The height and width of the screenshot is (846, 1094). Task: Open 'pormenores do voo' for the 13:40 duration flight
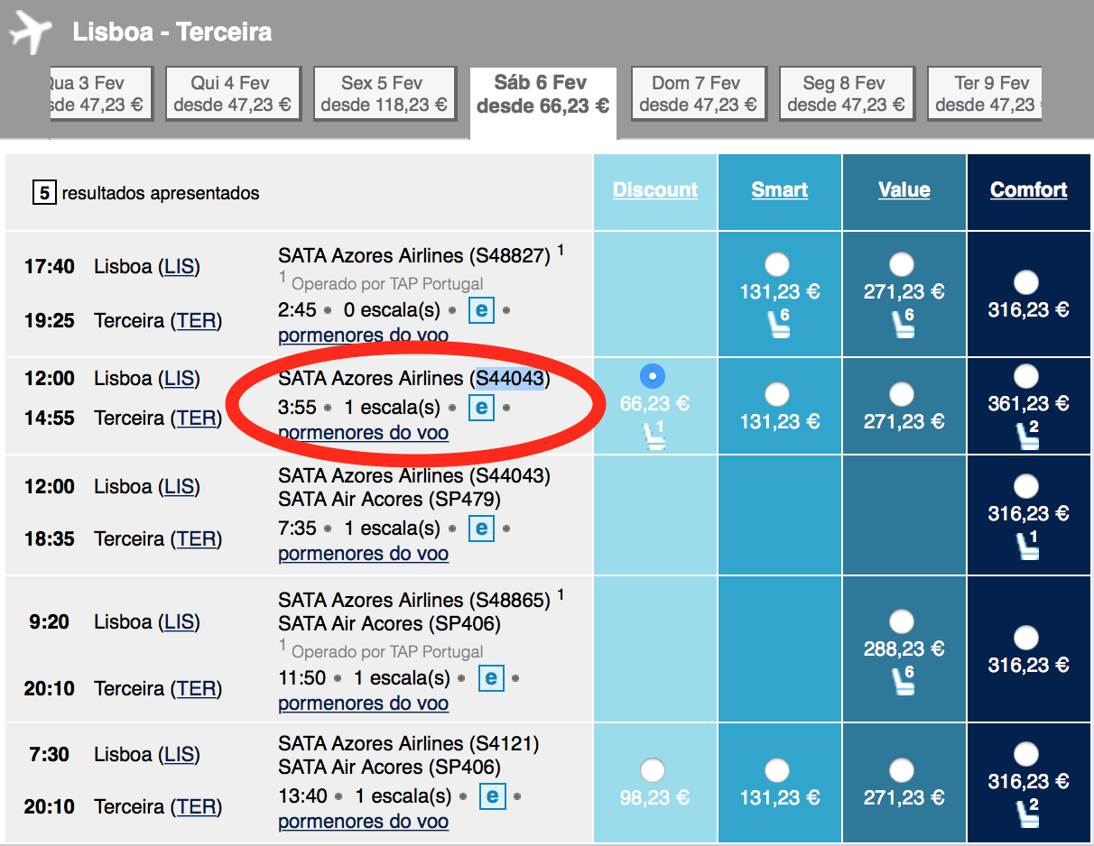(x=363, y=822)
